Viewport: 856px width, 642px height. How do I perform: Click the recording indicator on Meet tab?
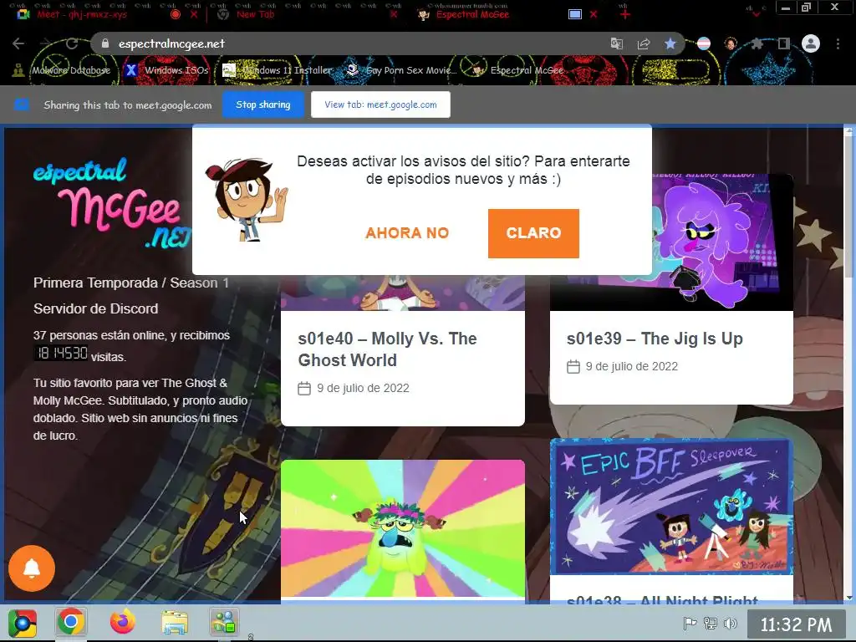176,15
